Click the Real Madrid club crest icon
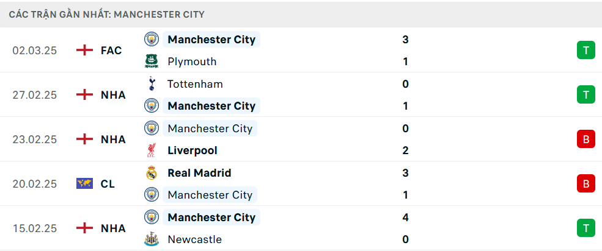This screenshot has height=251, width=602. [151, 173]
